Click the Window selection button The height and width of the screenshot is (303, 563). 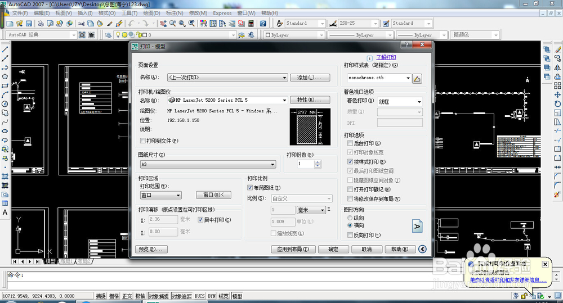[x=213, y=195]
